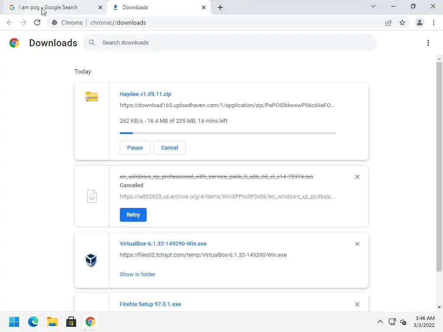
Task: Open Microsoft Edge from taskbar
Action: point(33,322)
